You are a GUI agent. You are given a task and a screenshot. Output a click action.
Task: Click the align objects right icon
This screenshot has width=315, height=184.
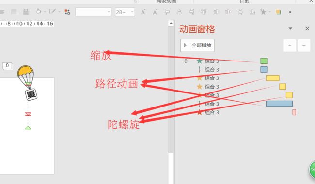(191, 12)
